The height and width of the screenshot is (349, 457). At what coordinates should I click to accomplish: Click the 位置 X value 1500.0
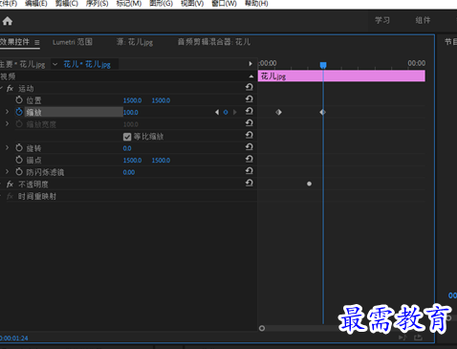pos(132,100)
